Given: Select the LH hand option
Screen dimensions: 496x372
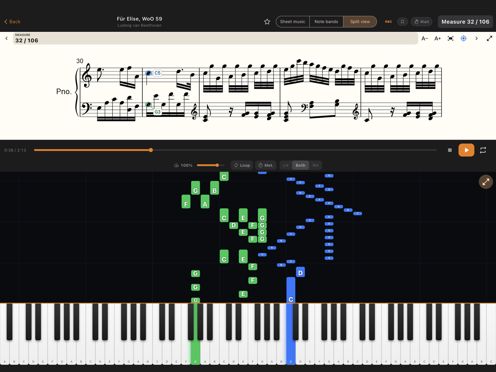Looking at the screenshot, I should pos(286,165).
